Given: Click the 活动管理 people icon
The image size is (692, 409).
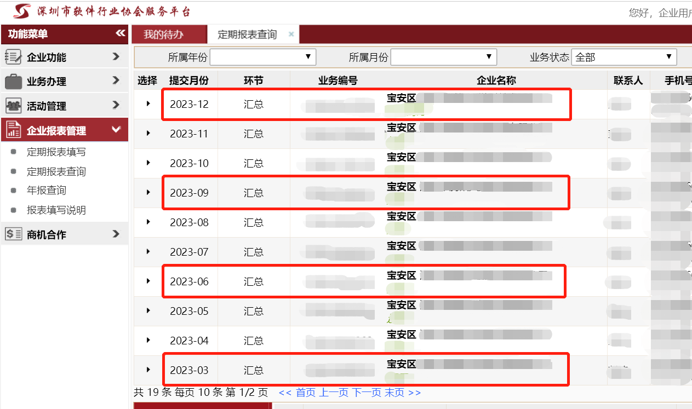Looking at the screenshot, I should pos(13,106).
